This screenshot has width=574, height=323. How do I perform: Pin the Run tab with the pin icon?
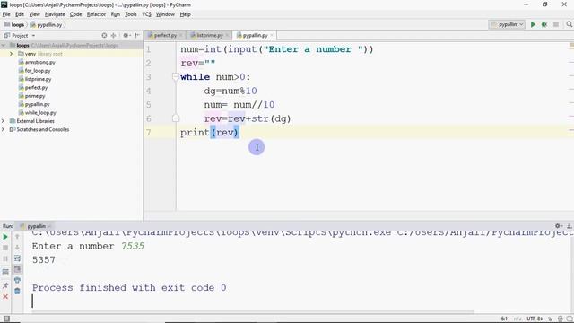click(5, 285)
